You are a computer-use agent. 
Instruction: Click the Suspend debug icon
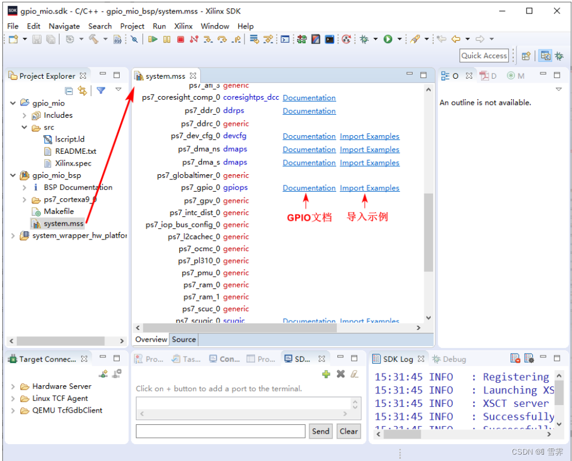[x=167, y=39]
